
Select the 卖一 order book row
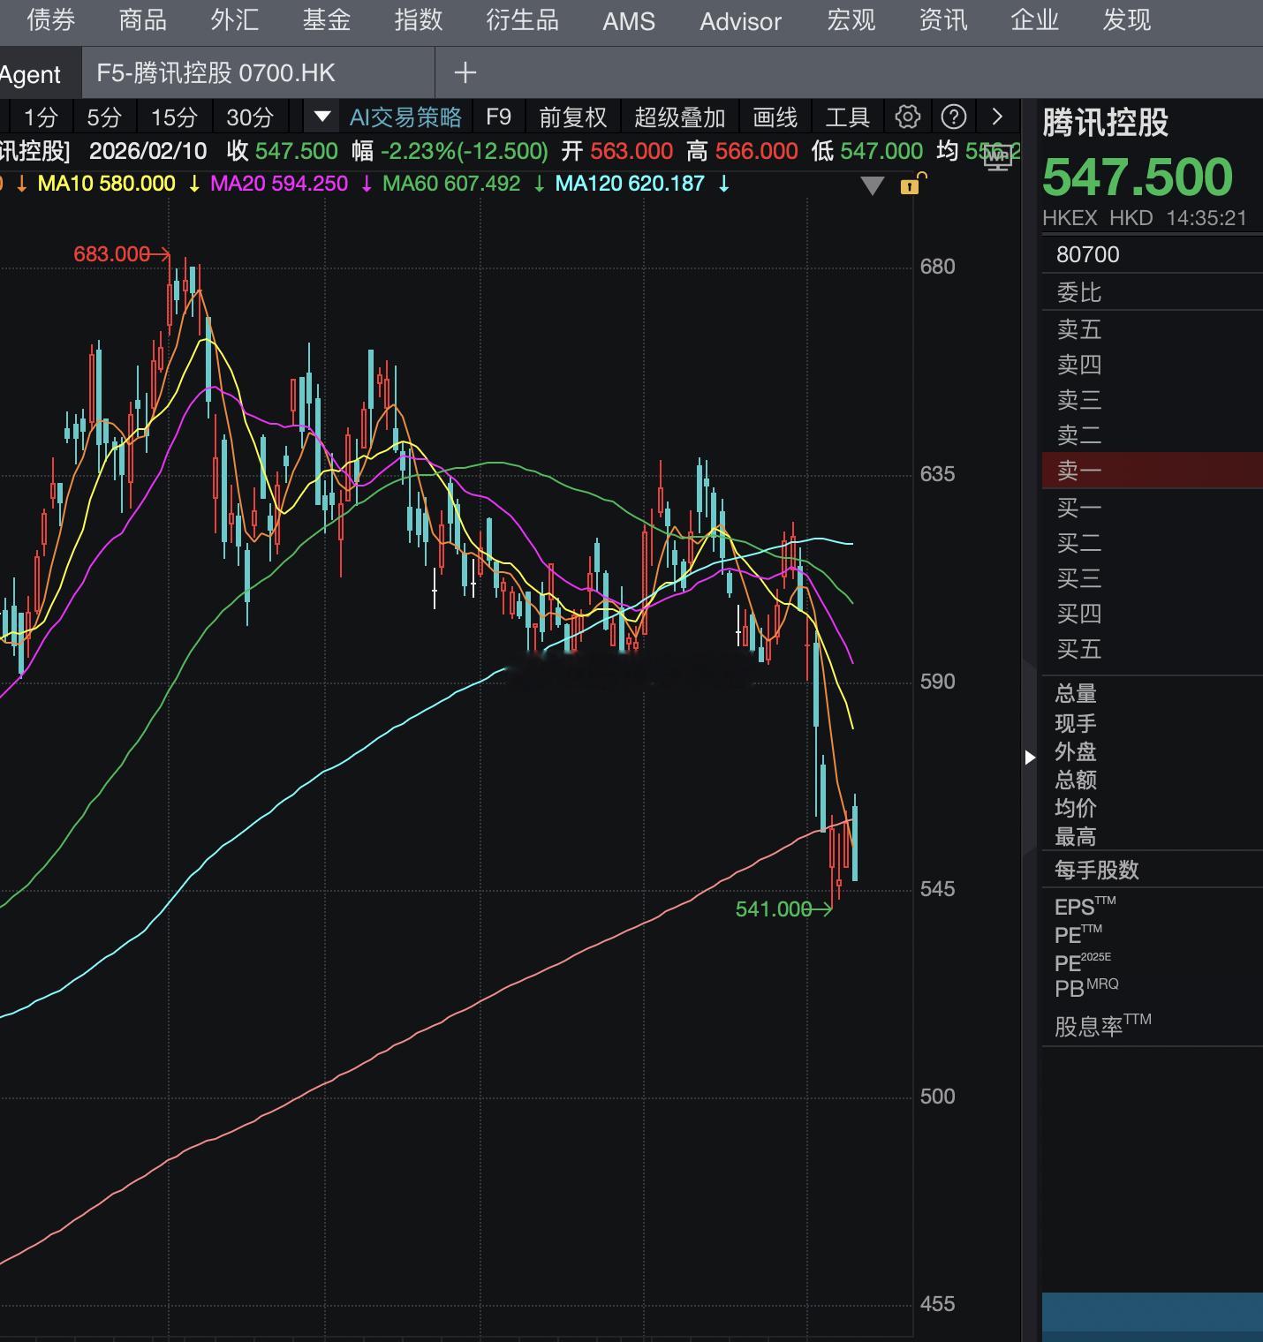click(1152, 471)
